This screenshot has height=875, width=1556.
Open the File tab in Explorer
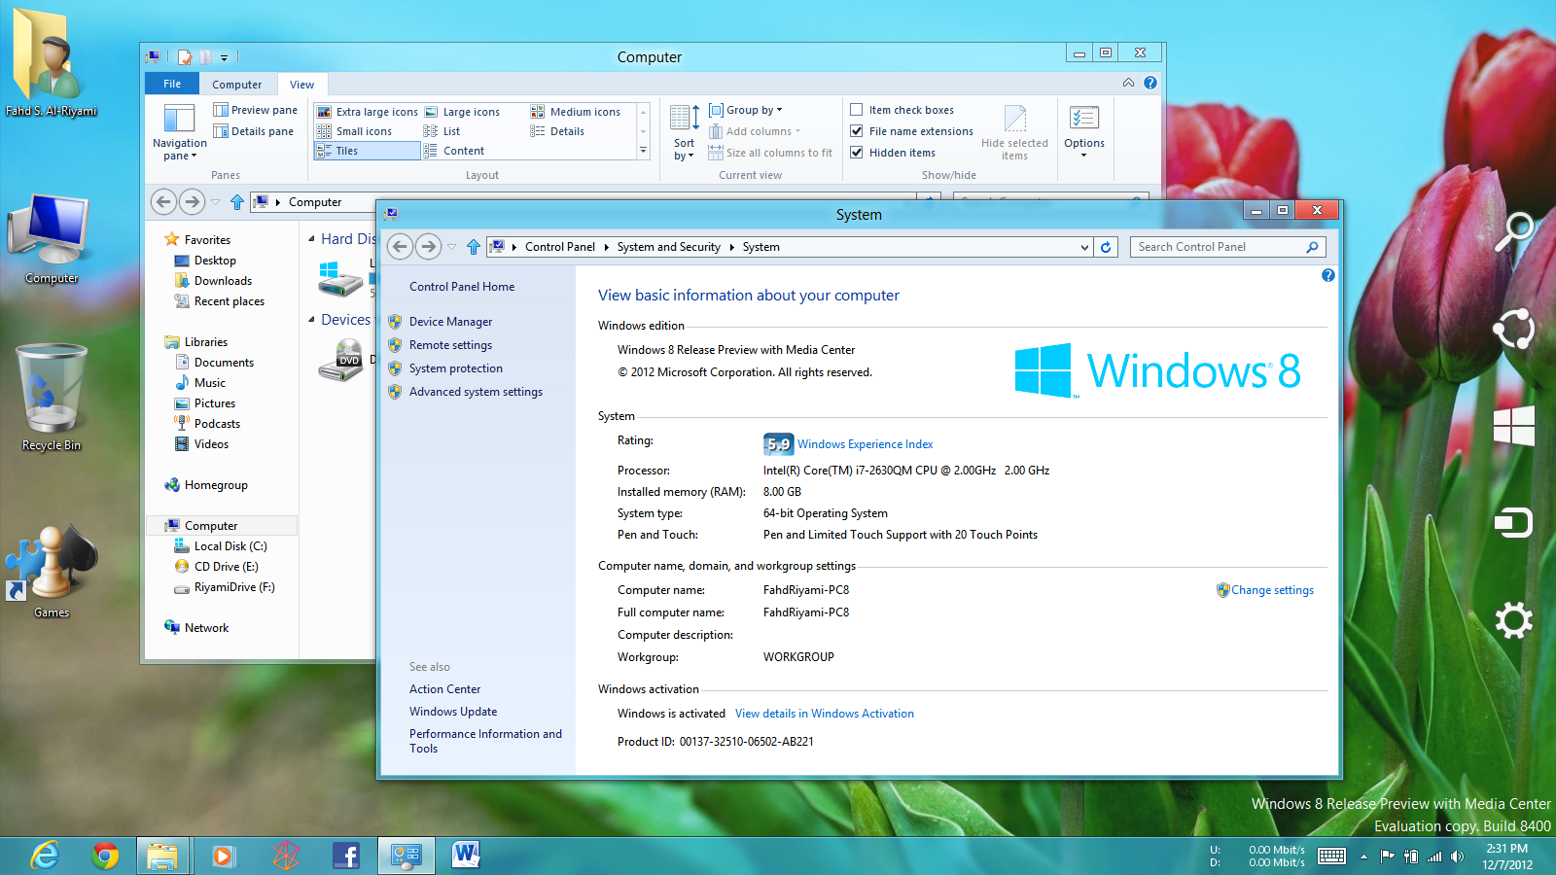click(x=172, y=84)
